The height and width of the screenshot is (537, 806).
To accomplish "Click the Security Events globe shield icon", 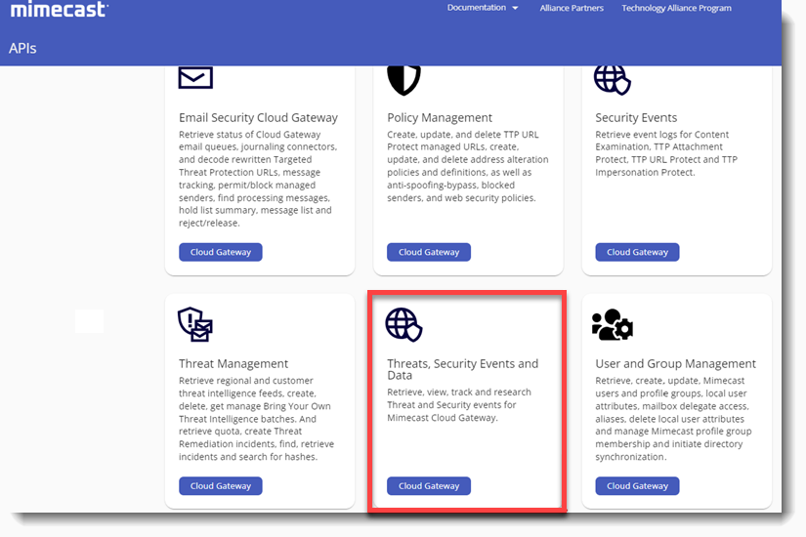I will tap(613, 80).
